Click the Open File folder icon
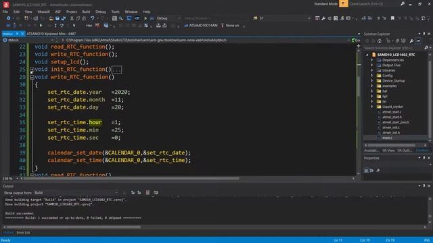The height and width of the screenshot is (243, 433). point(51,18)
